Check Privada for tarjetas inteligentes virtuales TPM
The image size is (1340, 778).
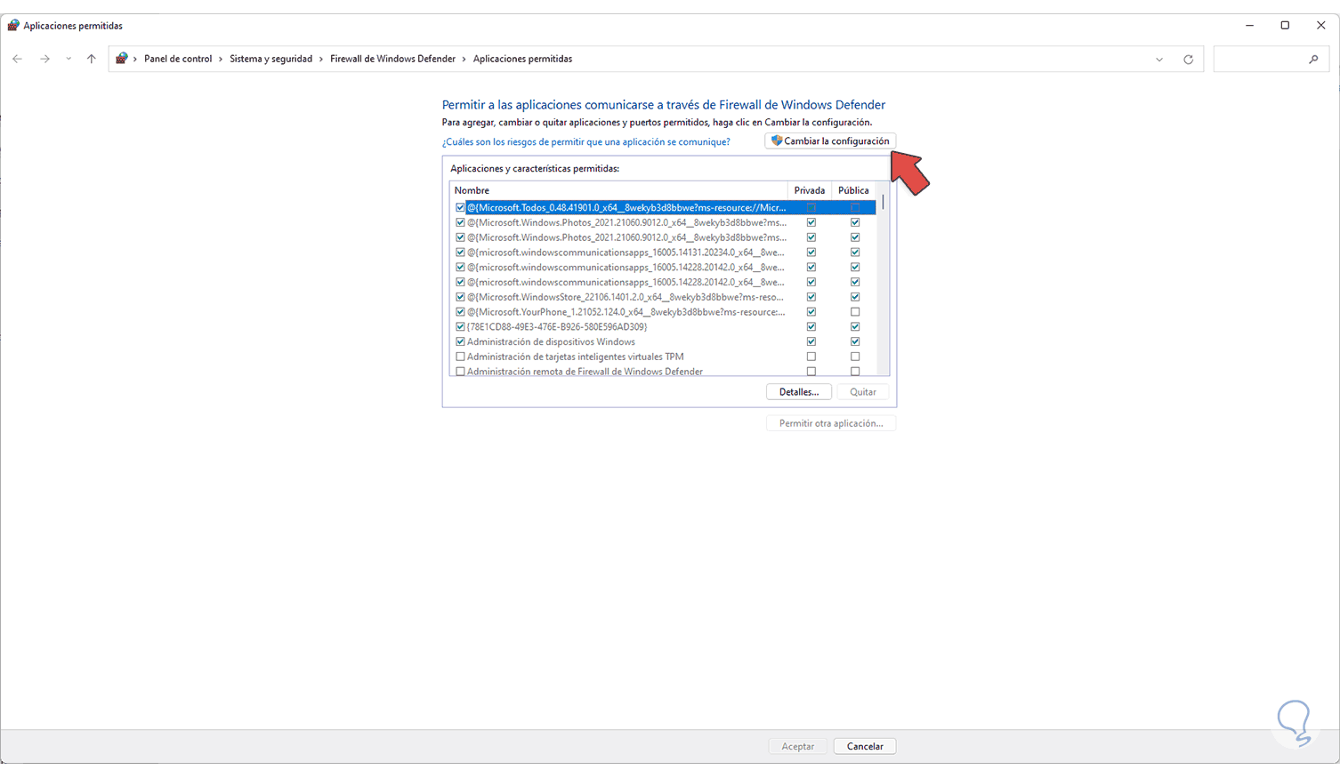click(811, 357)
